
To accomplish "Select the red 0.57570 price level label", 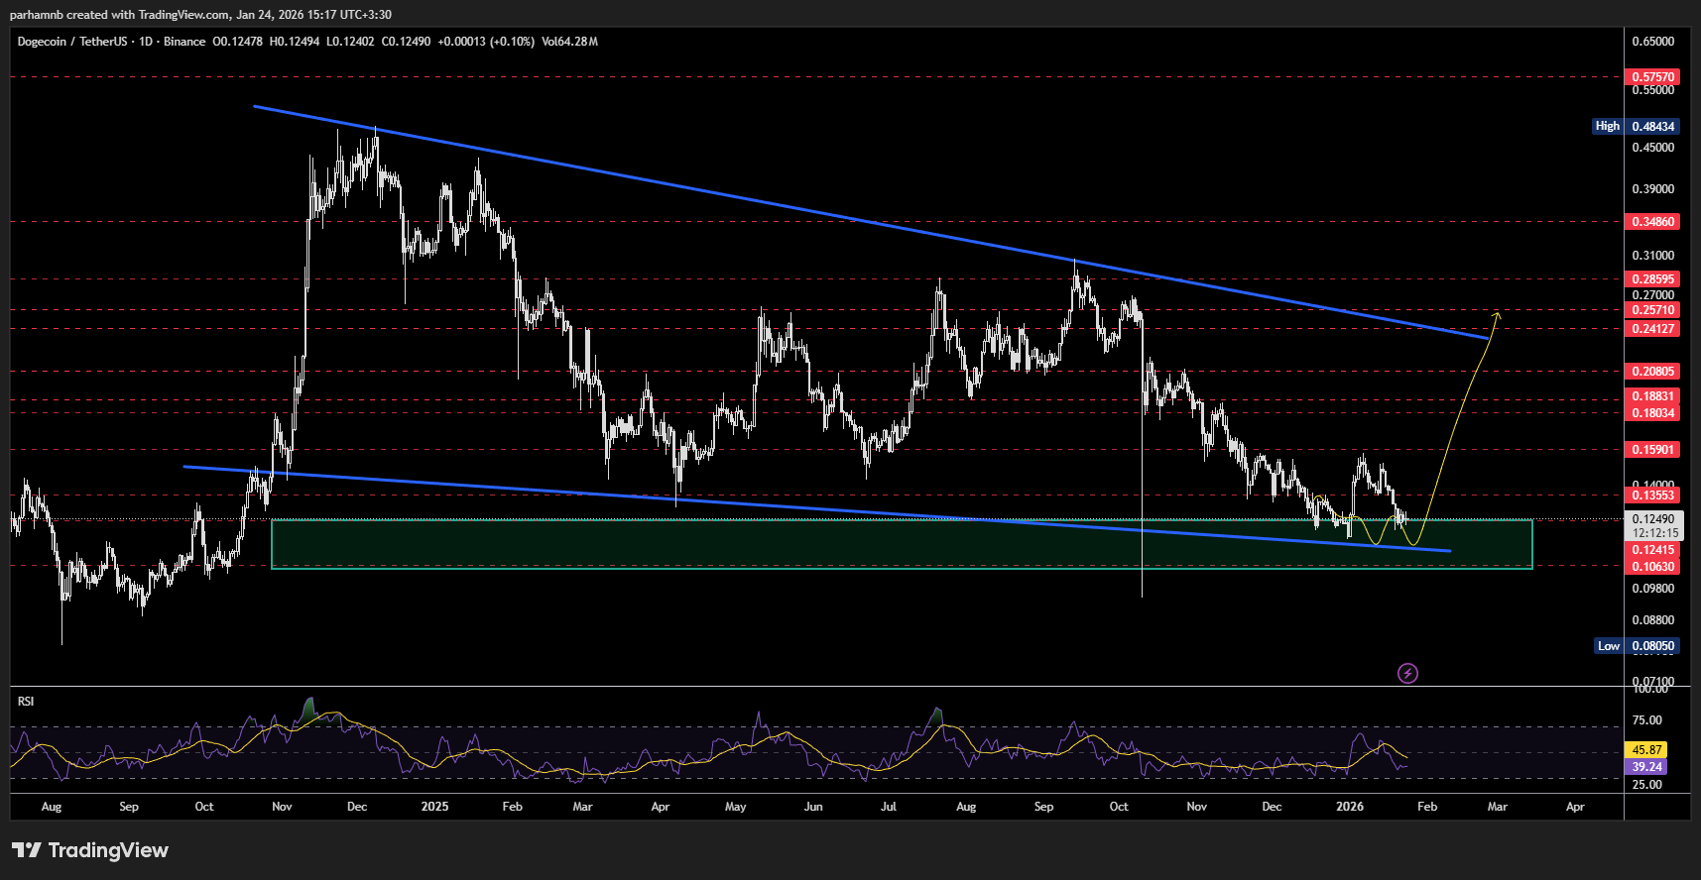I will coord(1652,77).
